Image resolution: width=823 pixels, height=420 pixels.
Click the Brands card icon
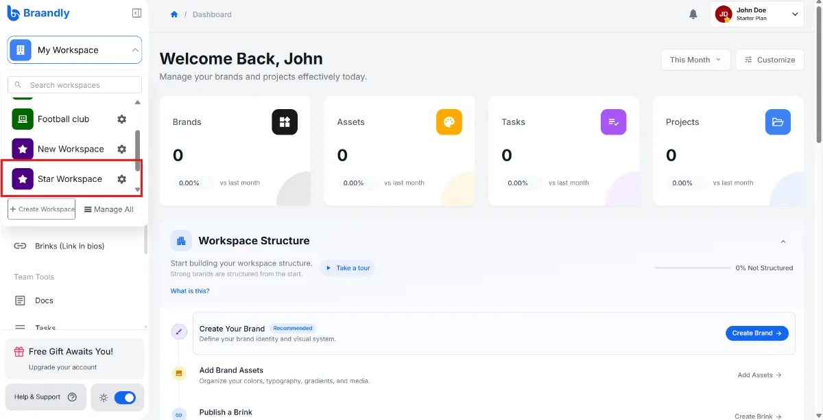click(x=285, y=122)
